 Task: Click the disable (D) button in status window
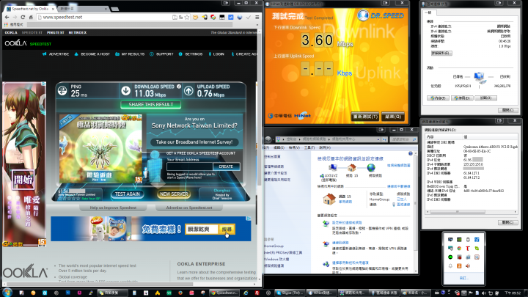[x=462, y=98]
